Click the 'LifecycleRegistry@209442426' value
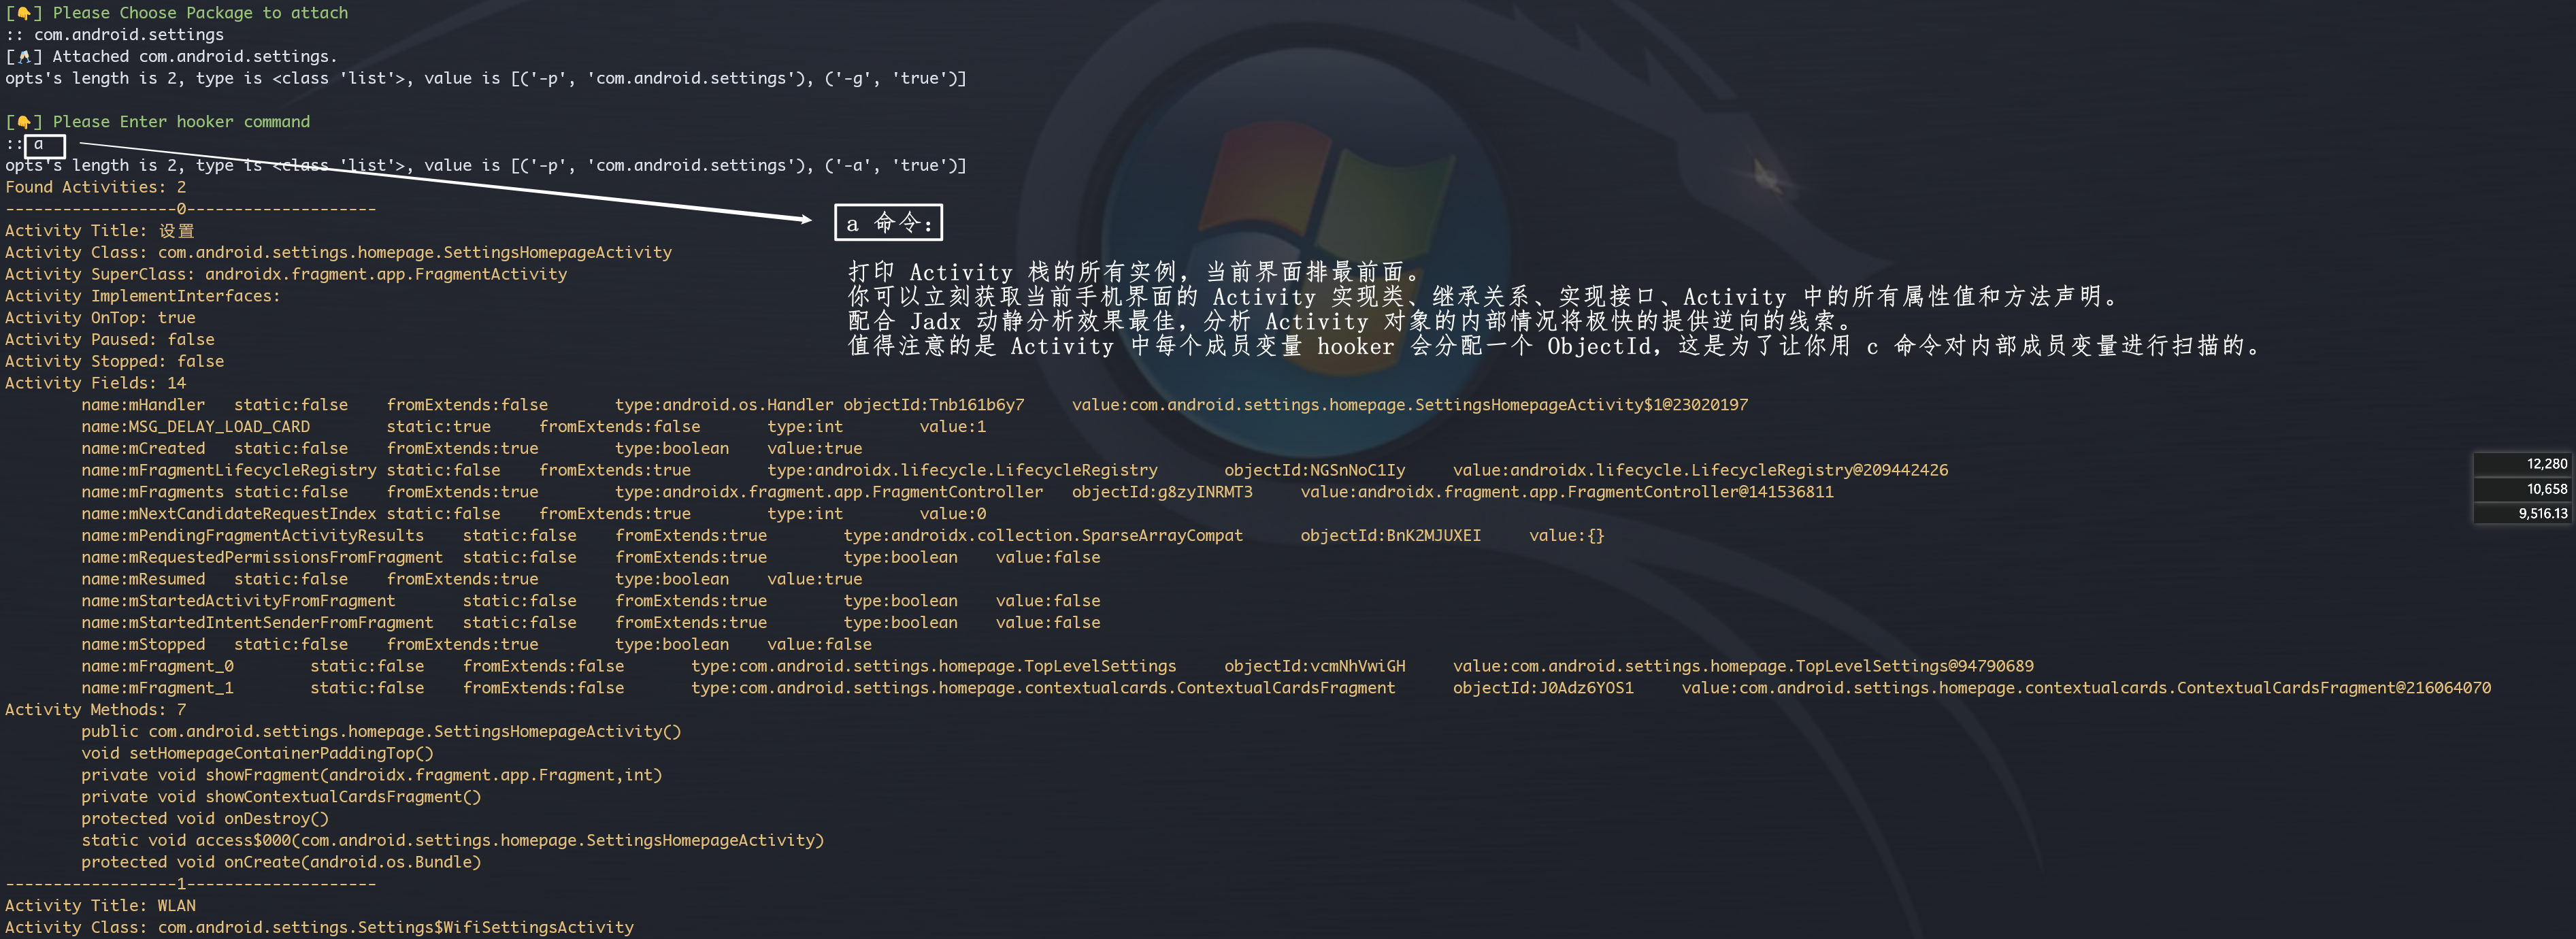 1701,470
